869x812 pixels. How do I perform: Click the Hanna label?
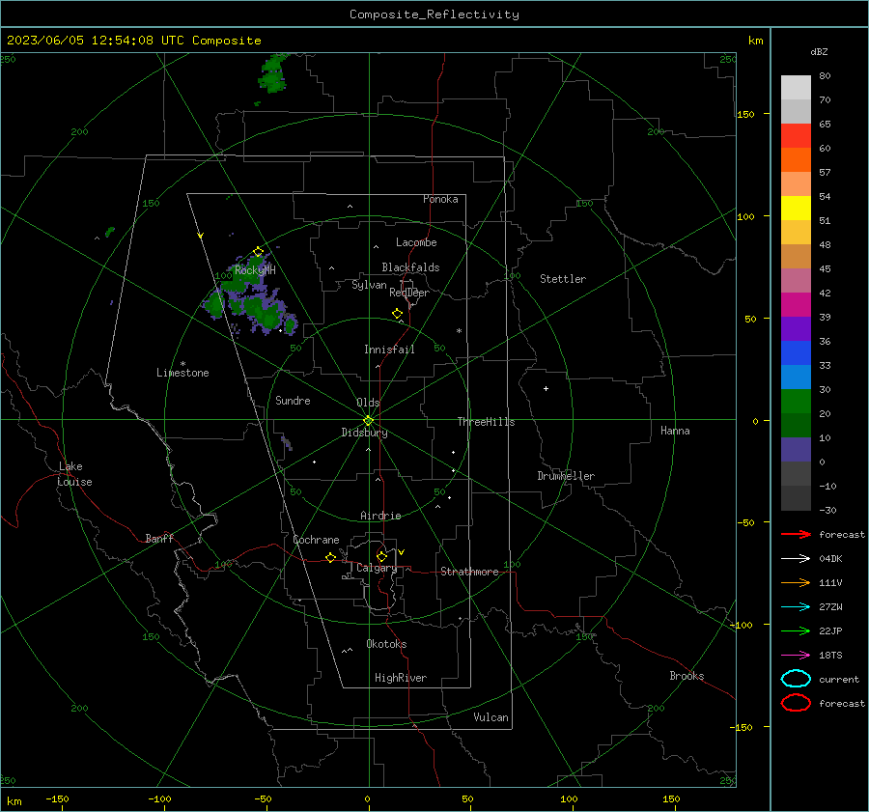click(675, 431)
